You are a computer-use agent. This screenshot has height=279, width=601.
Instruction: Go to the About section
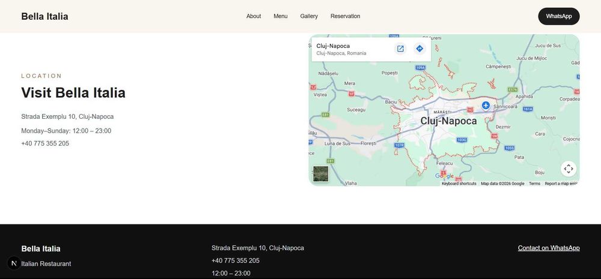254,16
